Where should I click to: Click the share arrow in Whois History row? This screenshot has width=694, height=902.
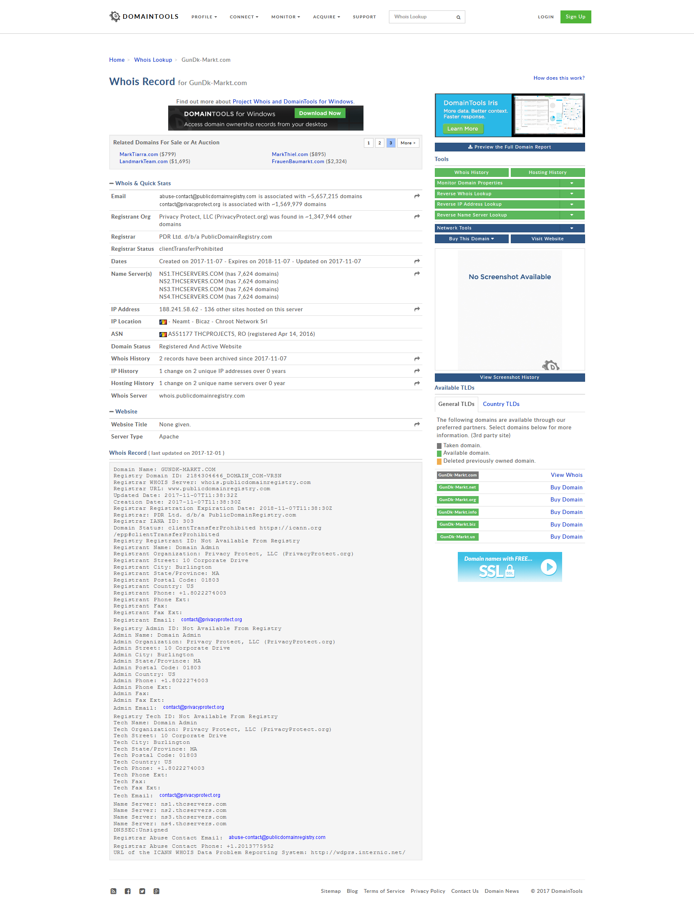tap(416, 359)
